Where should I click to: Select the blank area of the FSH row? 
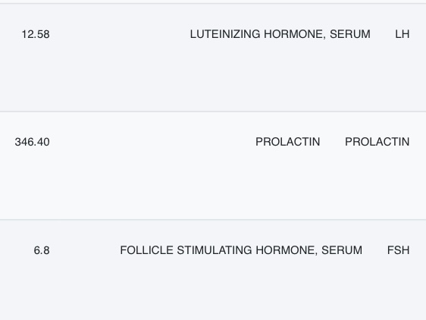tap(213, 288)
